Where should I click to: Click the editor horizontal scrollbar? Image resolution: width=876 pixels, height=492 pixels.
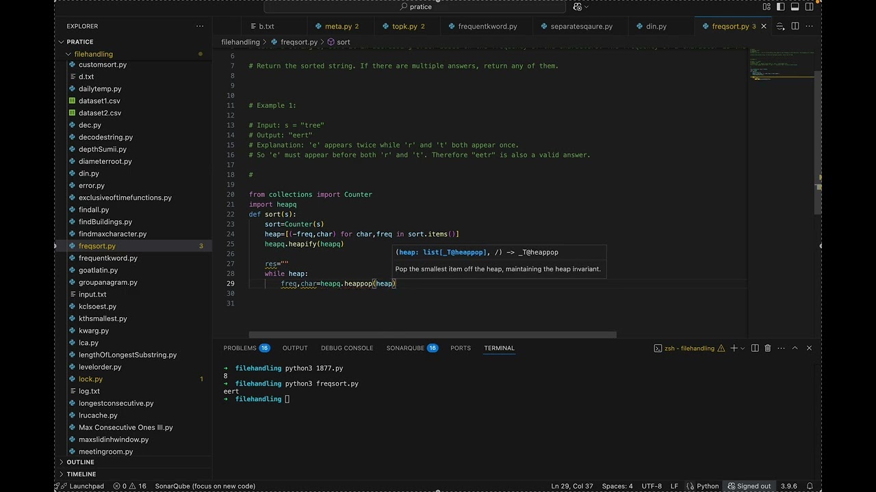(x=433, y=335)
